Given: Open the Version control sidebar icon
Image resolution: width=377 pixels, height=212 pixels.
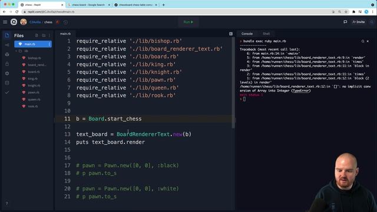Looking at the screenshot, I should pyautogui.click(x=7, y=45).
